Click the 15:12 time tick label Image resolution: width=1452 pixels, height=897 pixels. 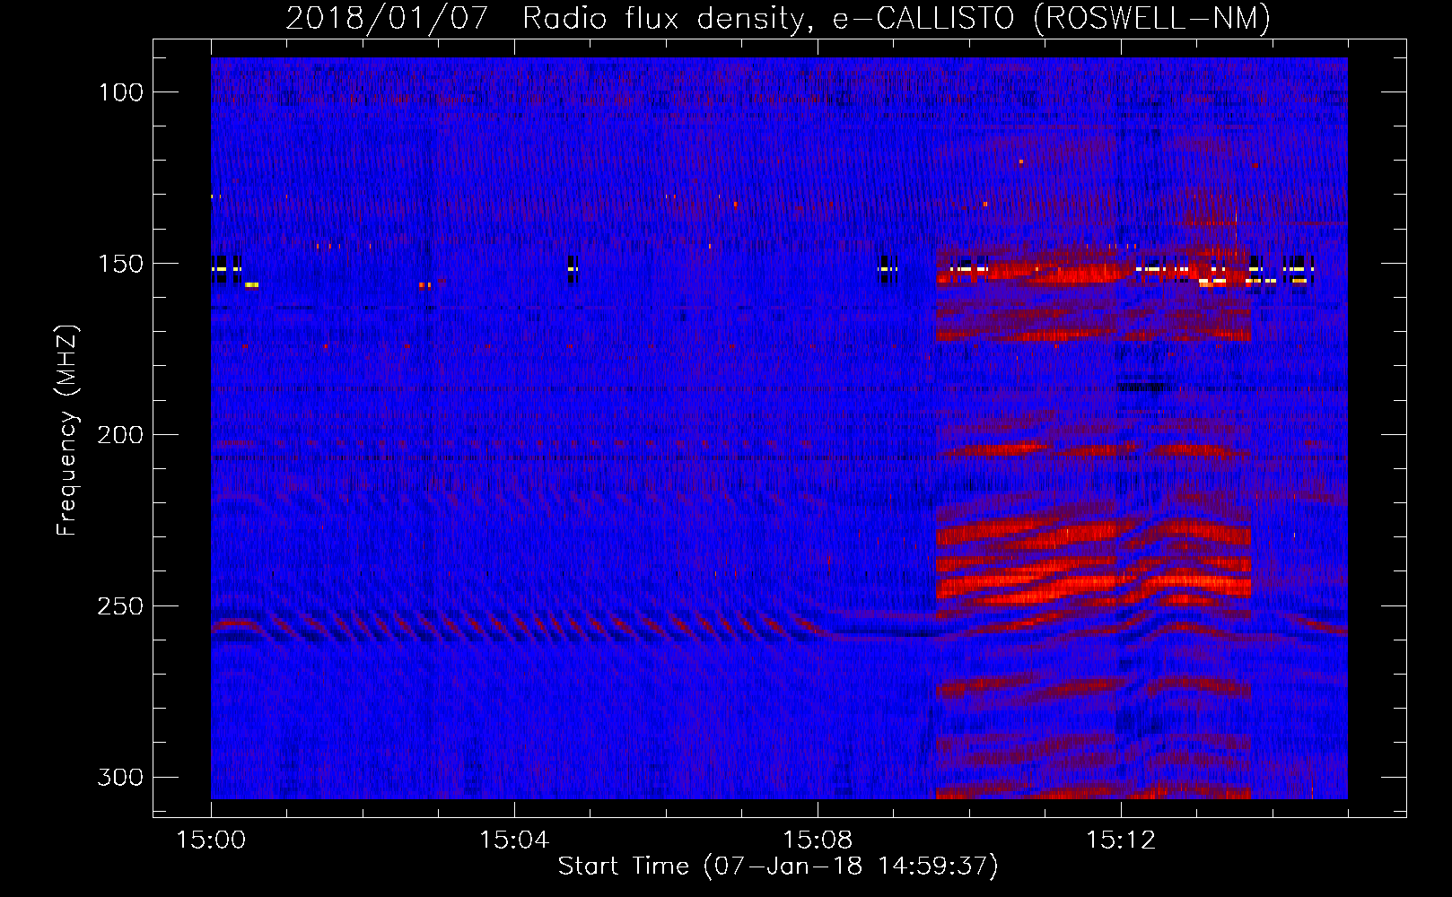click(1121, 840)
